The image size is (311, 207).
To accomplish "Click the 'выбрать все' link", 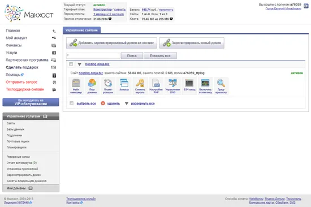I will coord(87,103).
